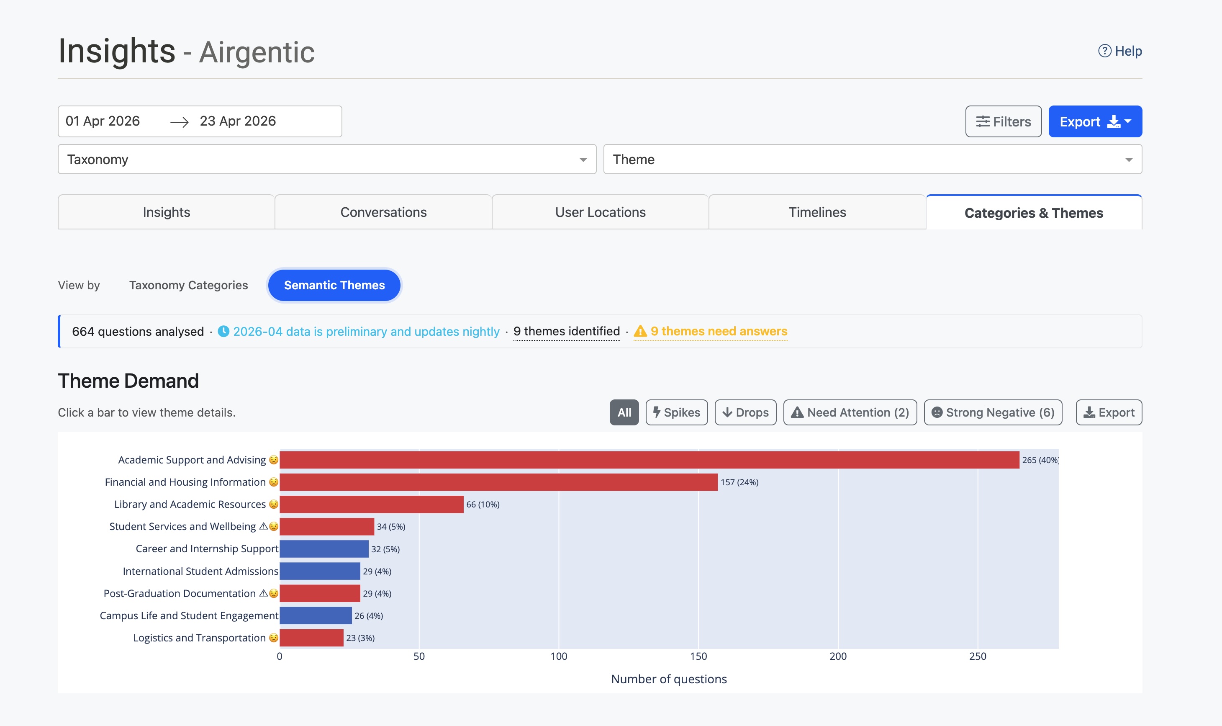Click sad-face emoji beside Academic Support and Advising
The image size is (1222, 726).
pos(274,460)
